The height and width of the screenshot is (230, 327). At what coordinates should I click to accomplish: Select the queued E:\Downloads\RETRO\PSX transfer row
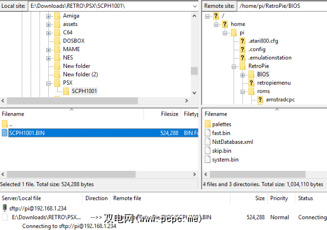coord(163,217)
